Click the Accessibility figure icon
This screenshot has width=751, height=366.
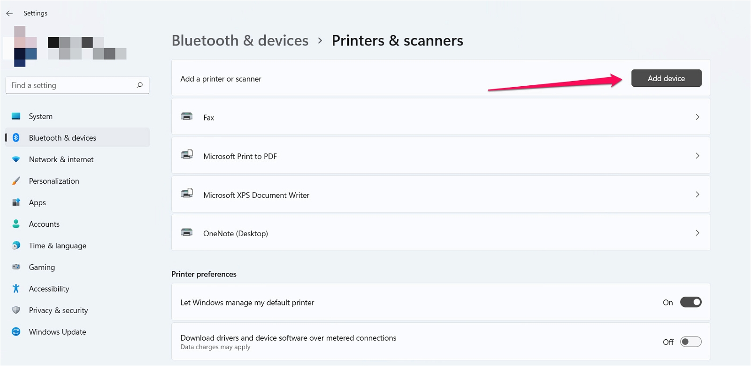pyautogui.click(x=16, y=289)
